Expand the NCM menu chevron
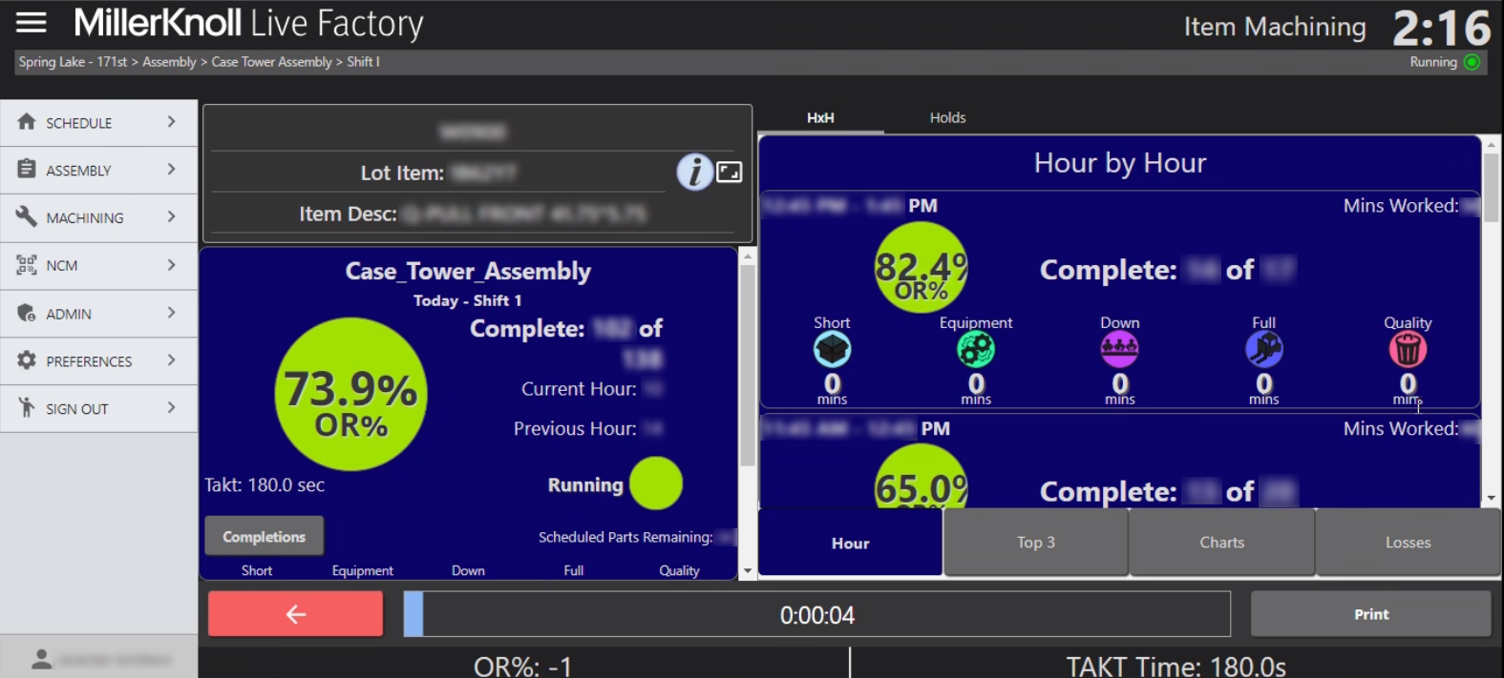The image size is (1504, 678). [172, 264]
